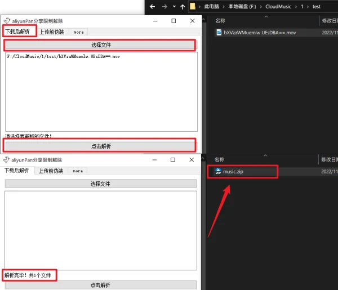Click the empty file list in lower window
Viewport: 338px width, 290px height.
(101, 230)
